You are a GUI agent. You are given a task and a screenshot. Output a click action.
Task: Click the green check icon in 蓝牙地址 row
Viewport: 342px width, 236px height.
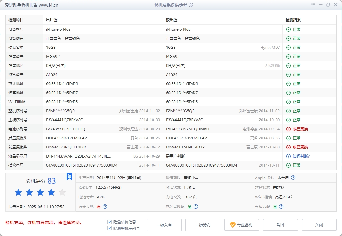[288, 83]
